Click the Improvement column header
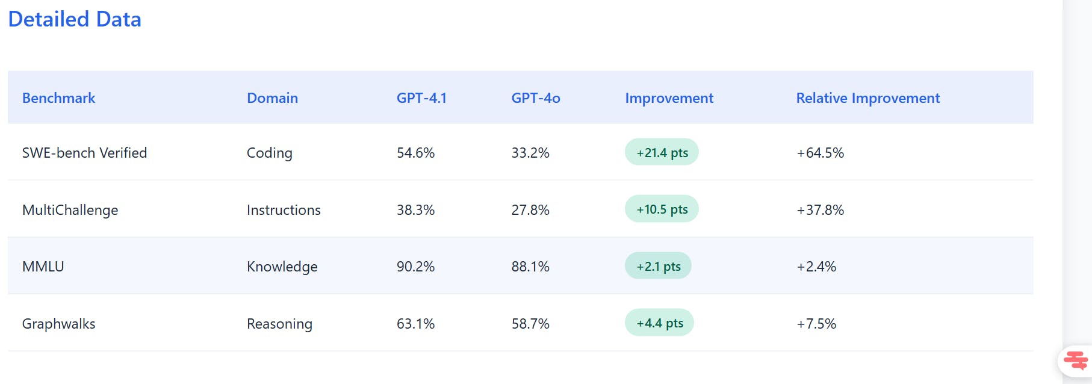Viewport: 1092px width, 384px height. tap(669, 98)
